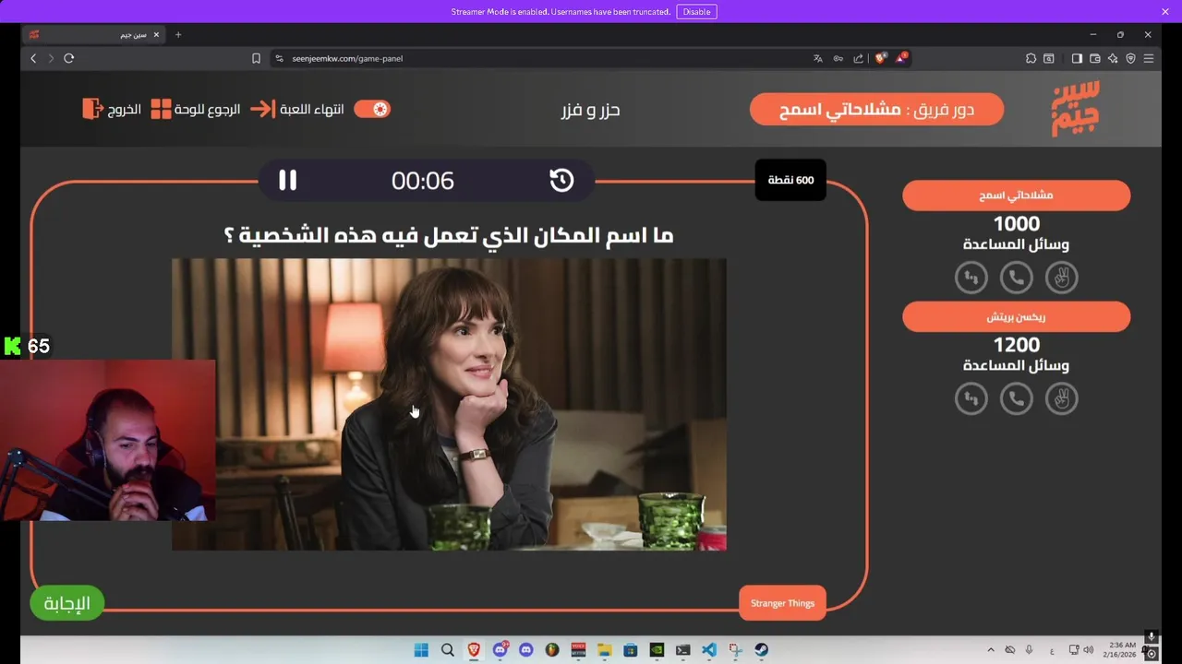Expand the hidden system tray icons

pyautogui.click(x=991, y=650)
